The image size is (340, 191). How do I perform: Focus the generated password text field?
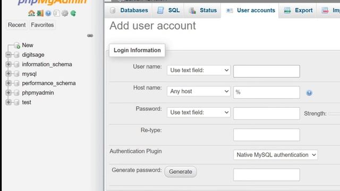click(x=267, y=175)
